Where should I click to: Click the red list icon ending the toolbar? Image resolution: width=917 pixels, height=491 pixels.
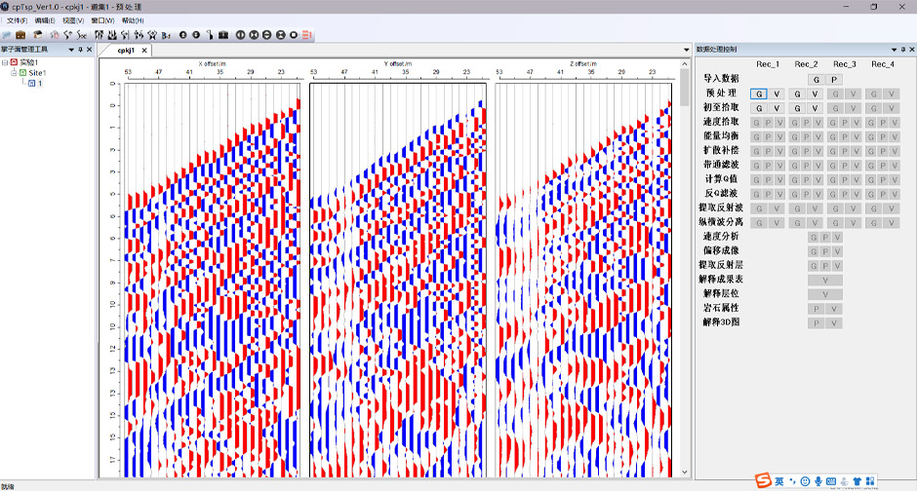307,34
